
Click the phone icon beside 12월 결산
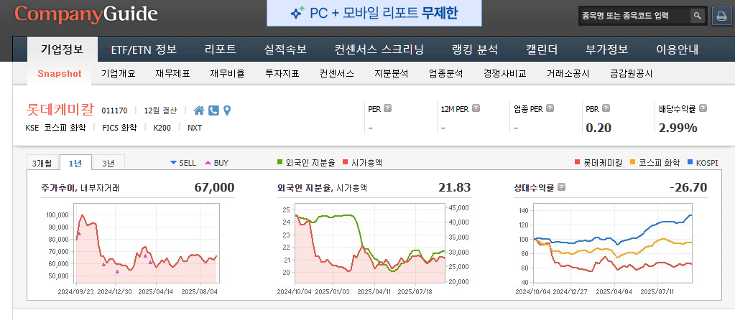click(213, 110)
